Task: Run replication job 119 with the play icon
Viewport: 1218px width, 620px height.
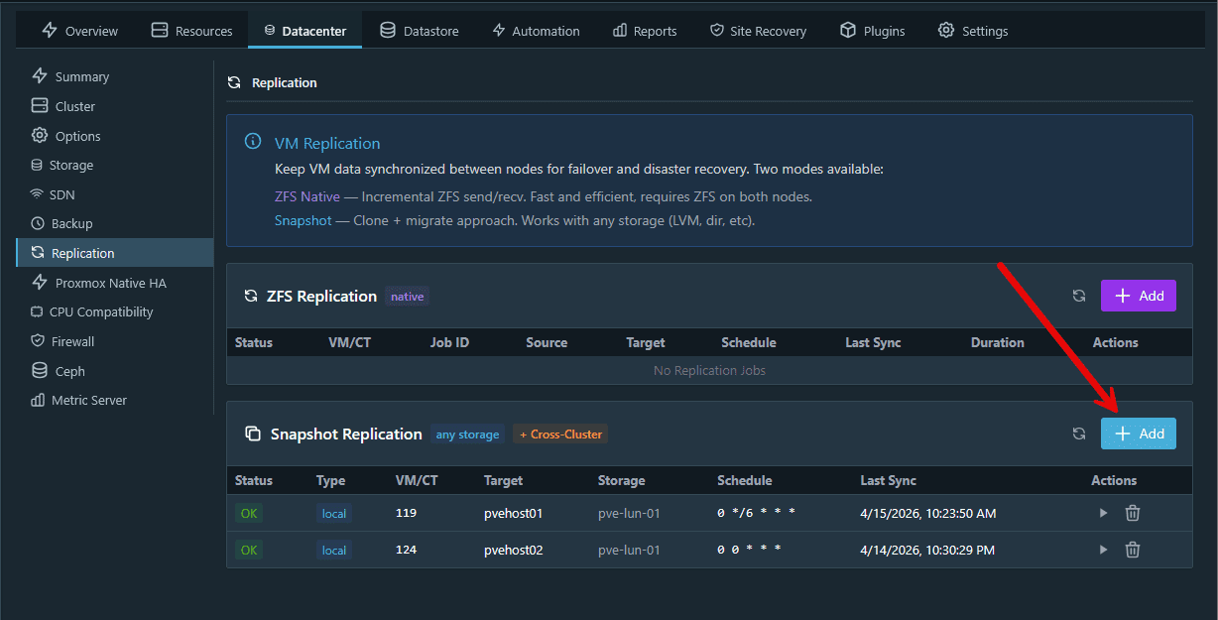Action: click(x=1103, y=513)
